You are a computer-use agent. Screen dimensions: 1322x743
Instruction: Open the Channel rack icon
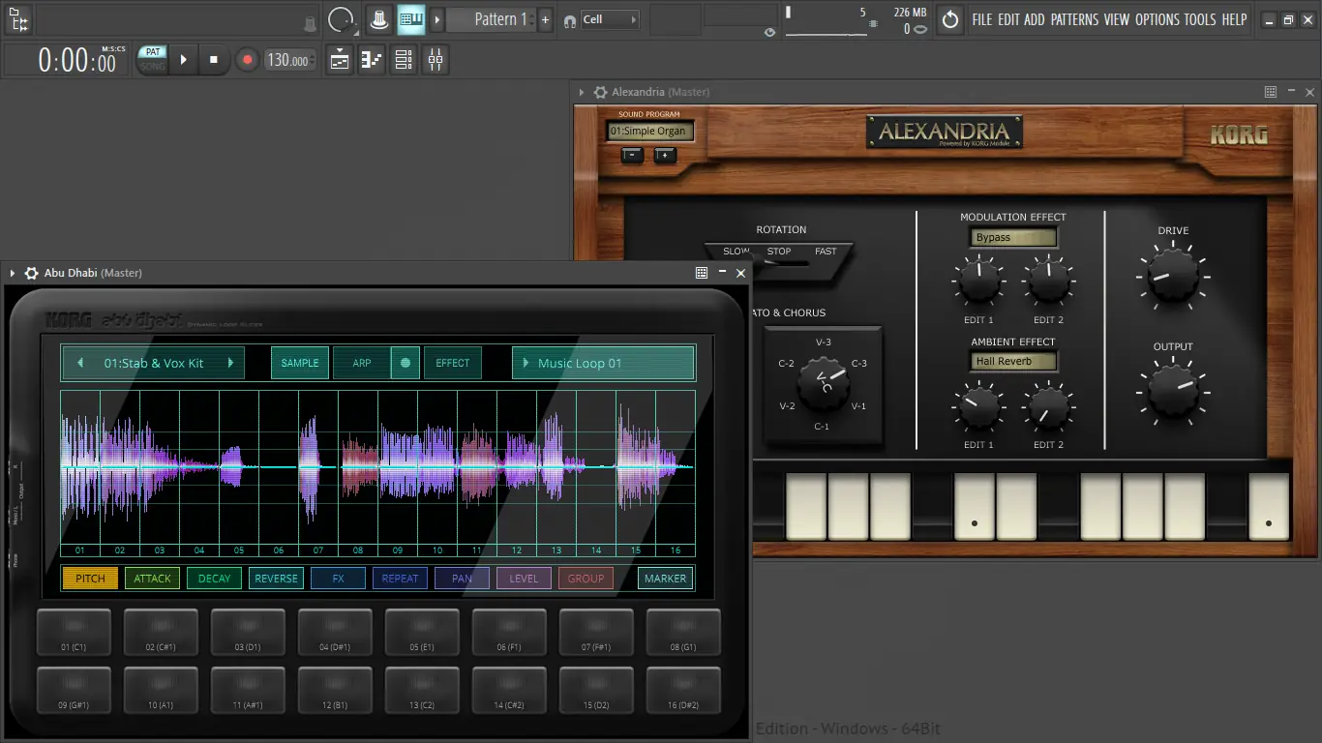404,60
